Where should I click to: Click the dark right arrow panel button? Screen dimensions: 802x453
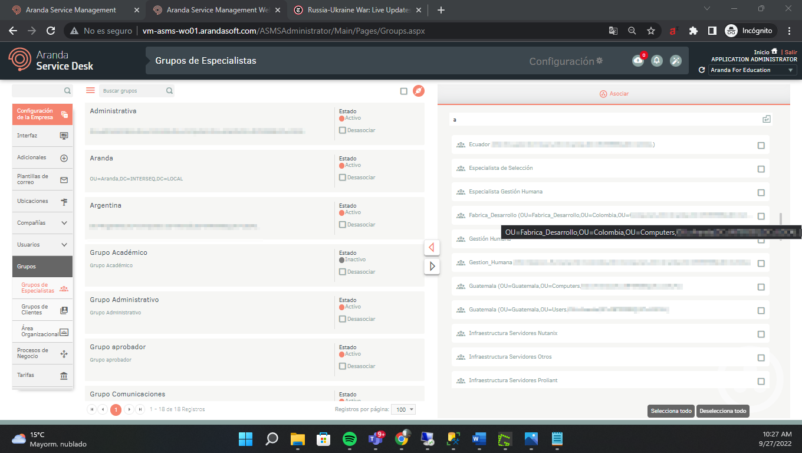pos(432,266)
